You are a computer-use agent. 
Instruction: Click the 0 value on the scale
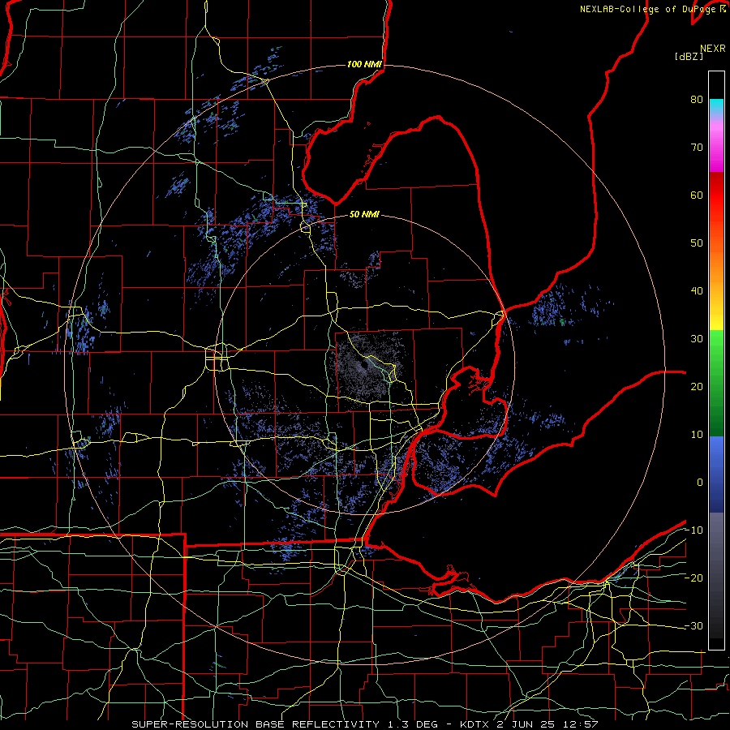point(700,483)
